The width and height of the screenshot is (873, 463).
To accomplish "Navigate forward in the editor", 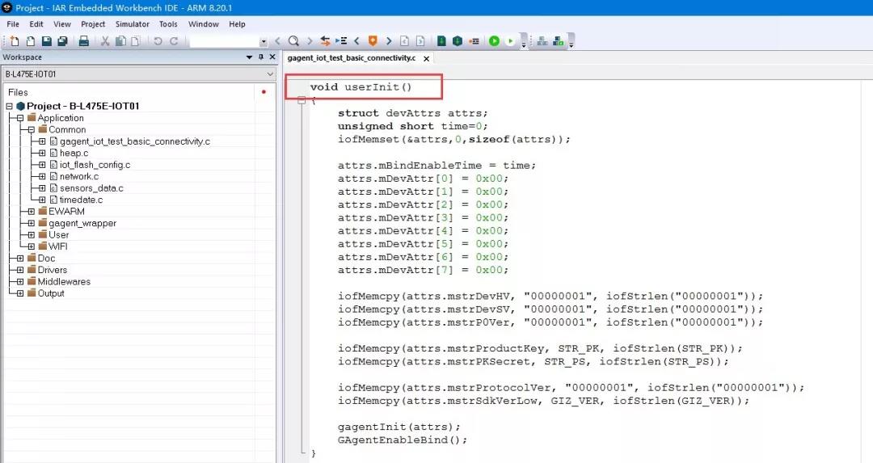I will pyautogui.click(x=420, y=41).
